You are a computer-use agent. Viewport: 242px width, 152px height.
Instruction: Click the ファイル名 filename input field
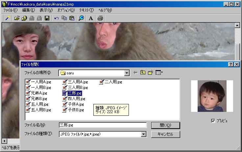102,125
